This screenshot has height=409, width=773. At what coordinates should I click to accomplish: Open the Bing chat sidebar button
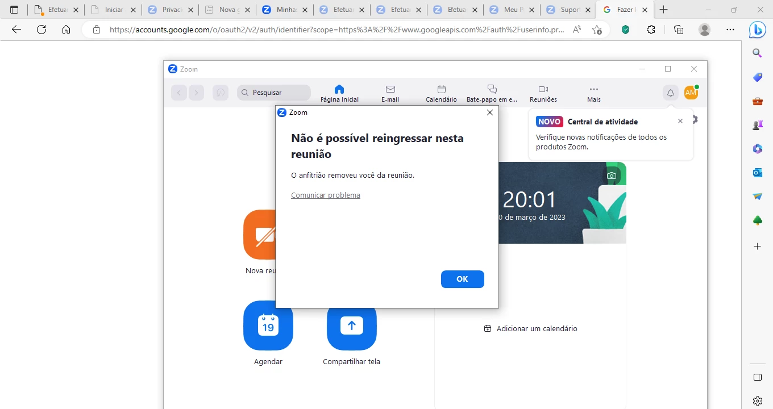[x=757, y=30]
